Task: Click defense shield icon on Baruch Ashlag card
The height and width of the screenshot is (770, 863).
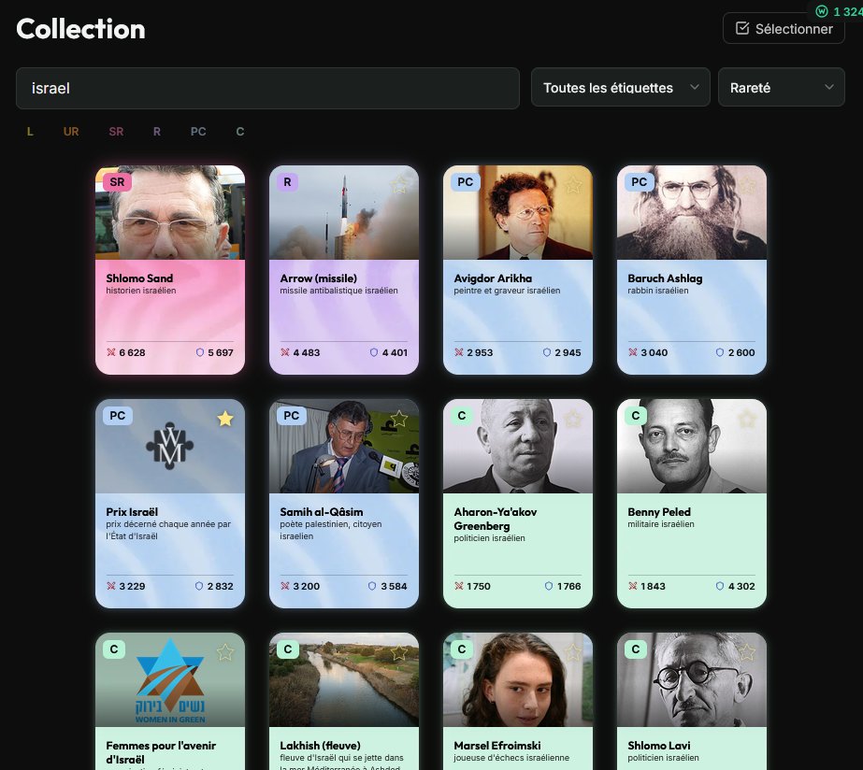Action: coord(720,352)
